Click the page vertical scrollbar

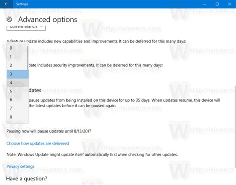235,126
